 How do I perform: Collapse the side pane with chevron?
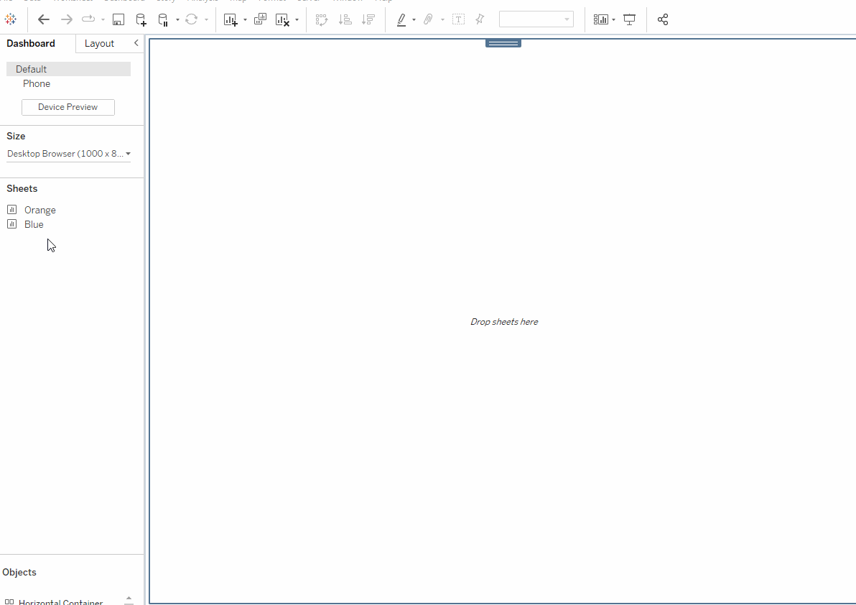[x=136, y=43]
